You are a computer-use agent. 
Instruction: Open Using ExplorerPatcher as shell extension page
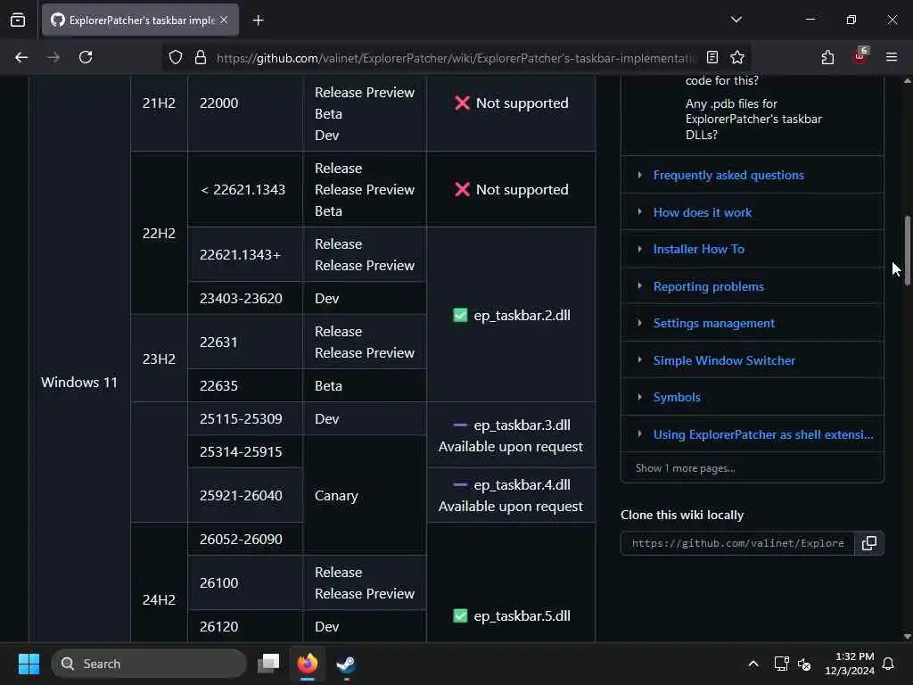763,434
